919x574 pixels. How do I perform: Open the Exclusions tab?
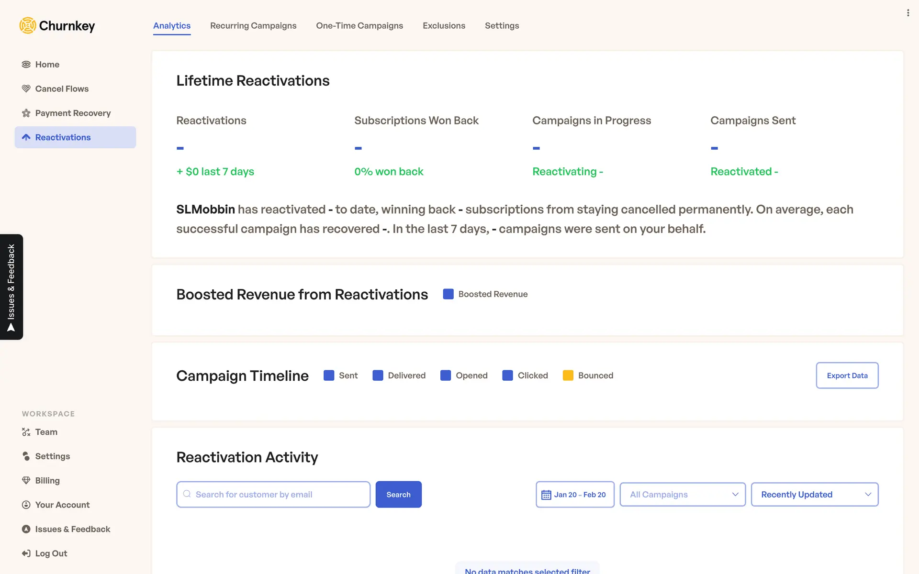tap(444, 26)
